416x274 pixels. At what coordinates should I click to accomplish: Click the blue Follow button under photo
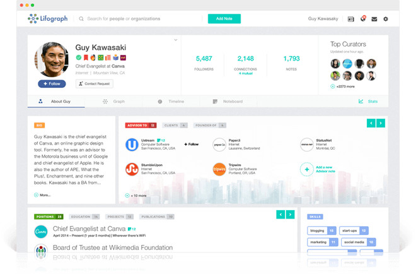click(52, 83)
